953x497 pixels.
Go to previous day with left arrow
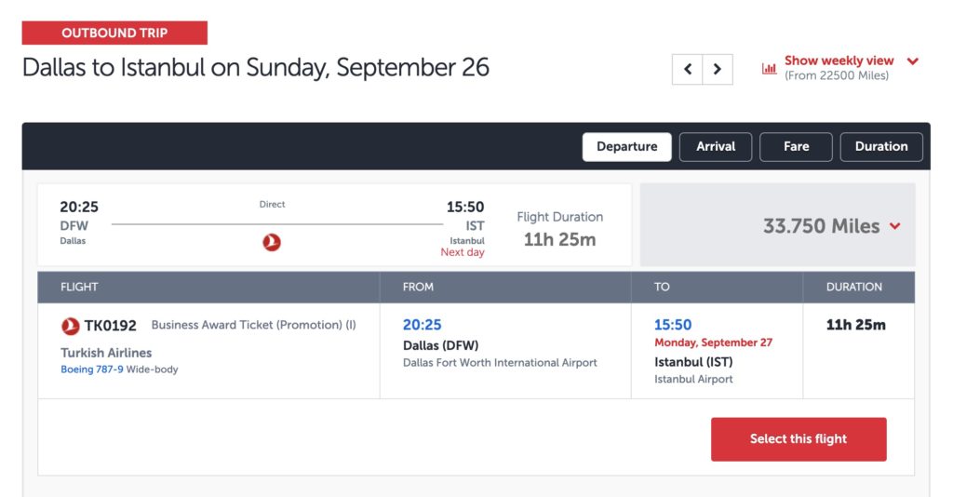point(688,69)
